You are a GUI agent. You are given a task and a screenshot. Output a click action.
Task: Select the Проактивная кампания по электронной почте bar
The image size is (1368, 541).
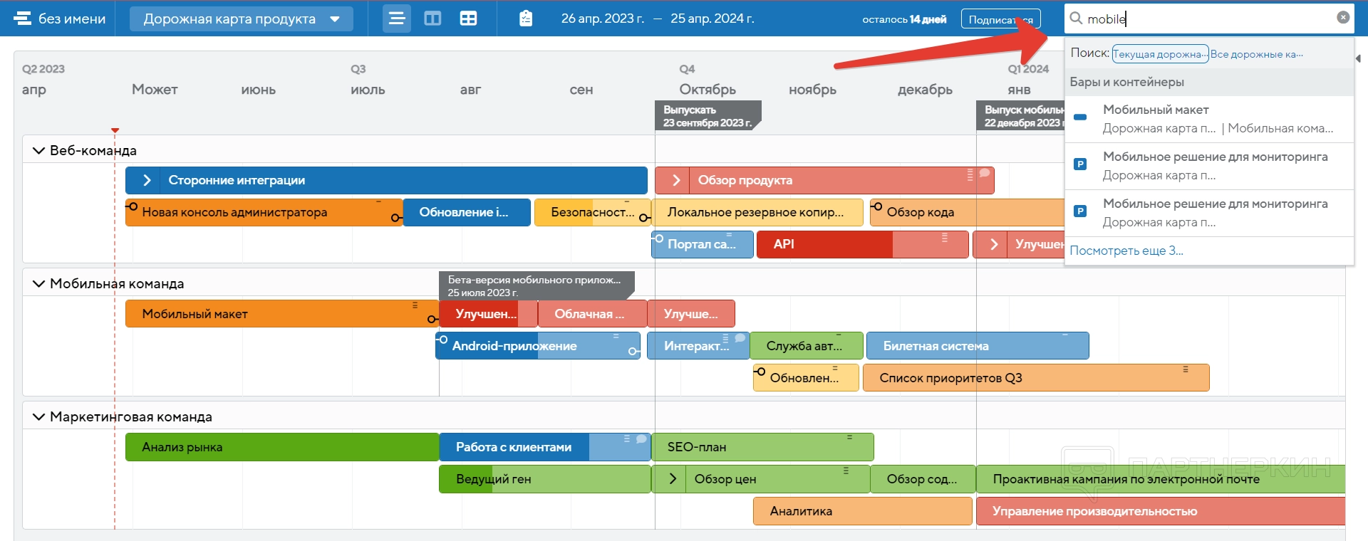(x=1161, y=479)
